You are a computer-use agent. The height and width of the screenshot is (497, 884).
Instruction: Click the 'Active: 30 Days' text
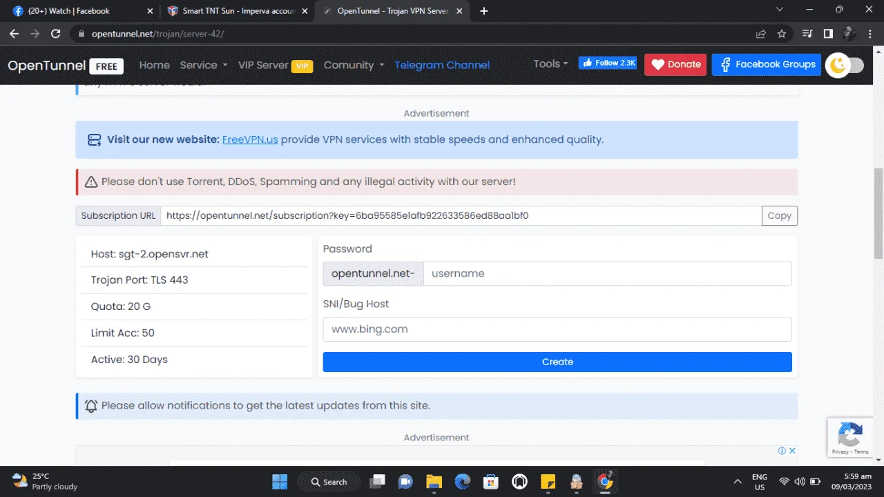129,360
